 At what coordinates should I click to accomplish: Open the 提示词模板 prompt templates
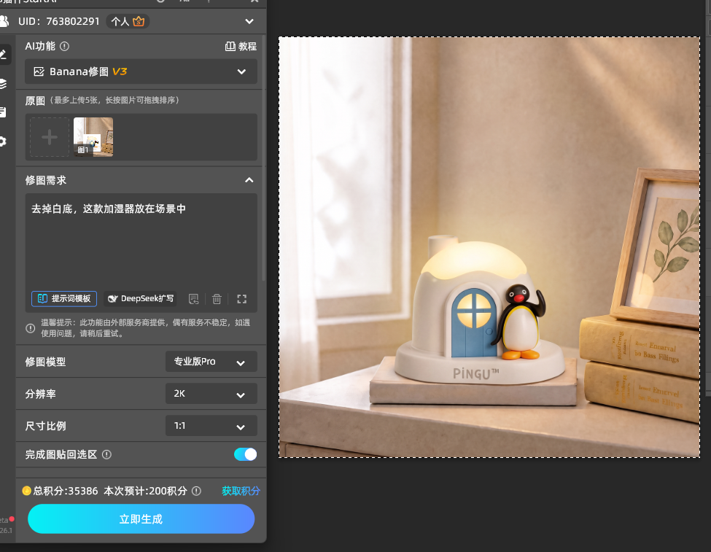pos(64,298)
